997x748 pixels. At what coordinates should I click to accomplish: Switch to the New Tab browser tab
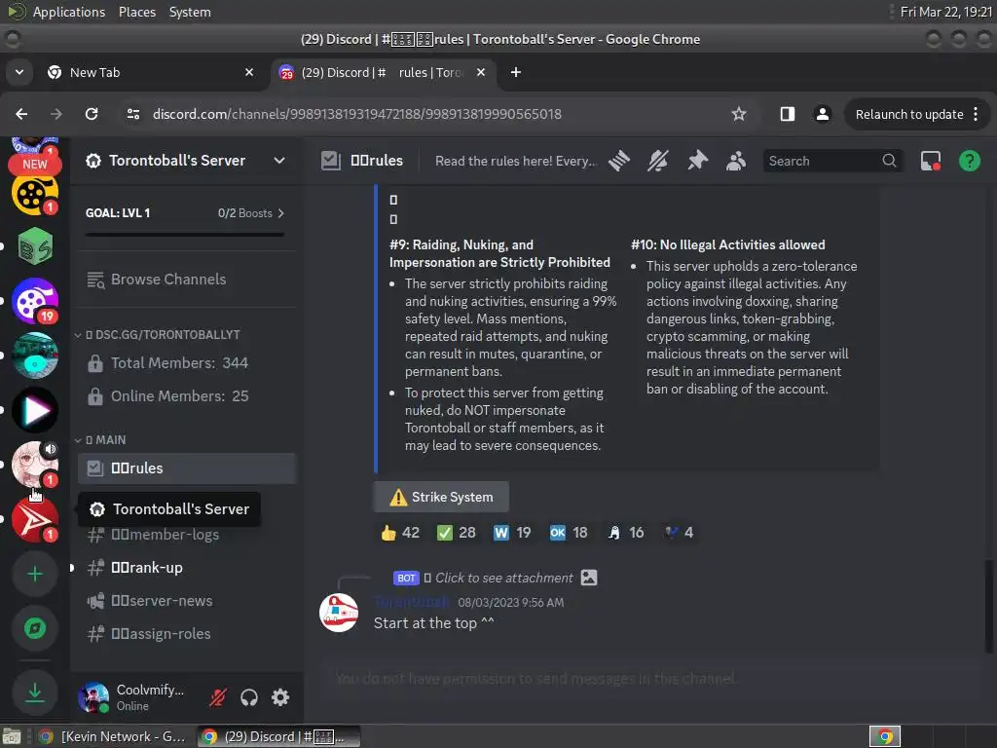point(150,72)
